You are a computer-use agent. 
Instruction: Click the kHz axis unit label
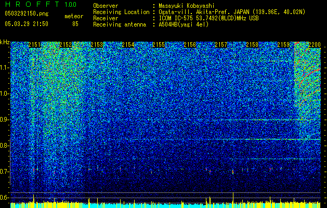(5, 42)
